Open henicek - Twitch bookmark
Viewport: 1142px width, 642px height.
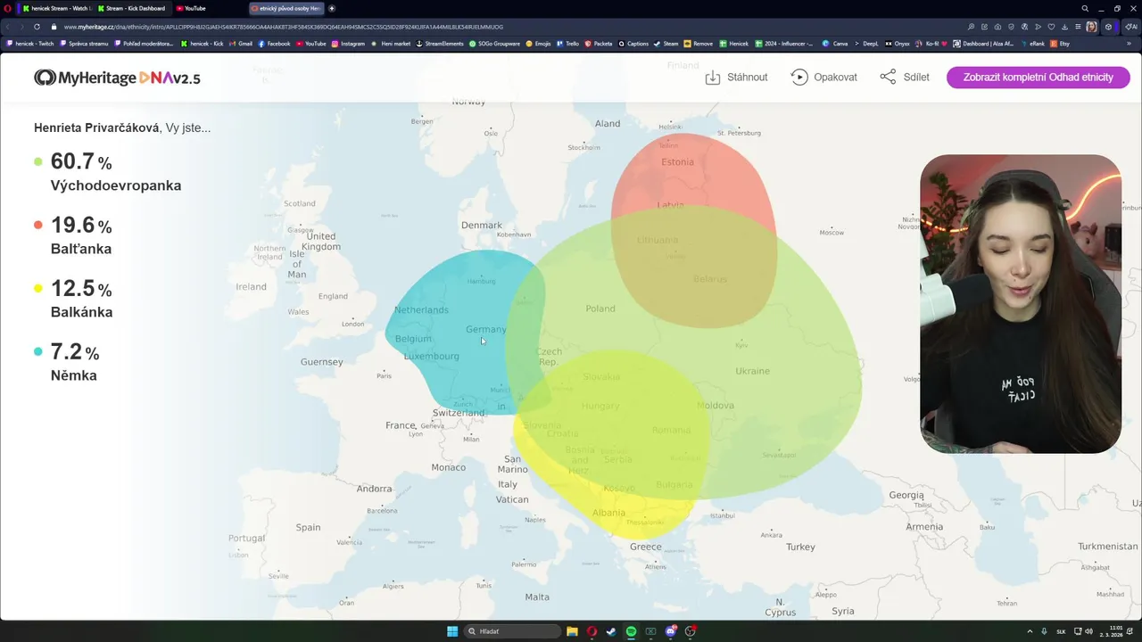point(30,43)
